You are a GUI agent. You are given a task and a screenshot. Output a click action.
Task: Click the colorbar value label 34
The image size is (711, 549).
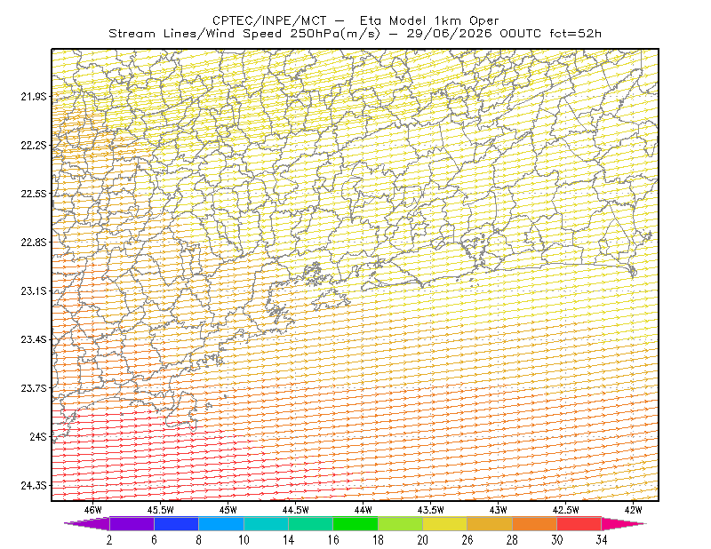(602, 540)
